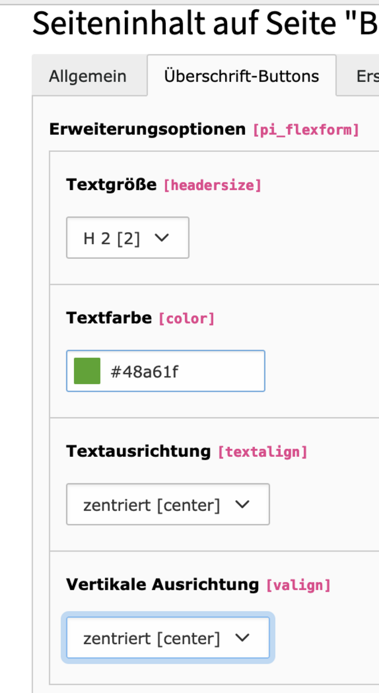Open the Textgröße H 2 dropdown
The height and width of the screenshot is (693, 379).
pos(128,238)
